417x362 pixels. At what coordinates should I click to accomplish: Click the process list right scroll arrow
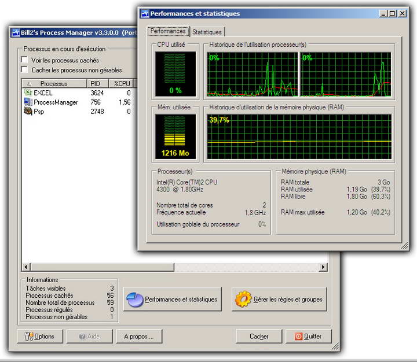[323, 267]
